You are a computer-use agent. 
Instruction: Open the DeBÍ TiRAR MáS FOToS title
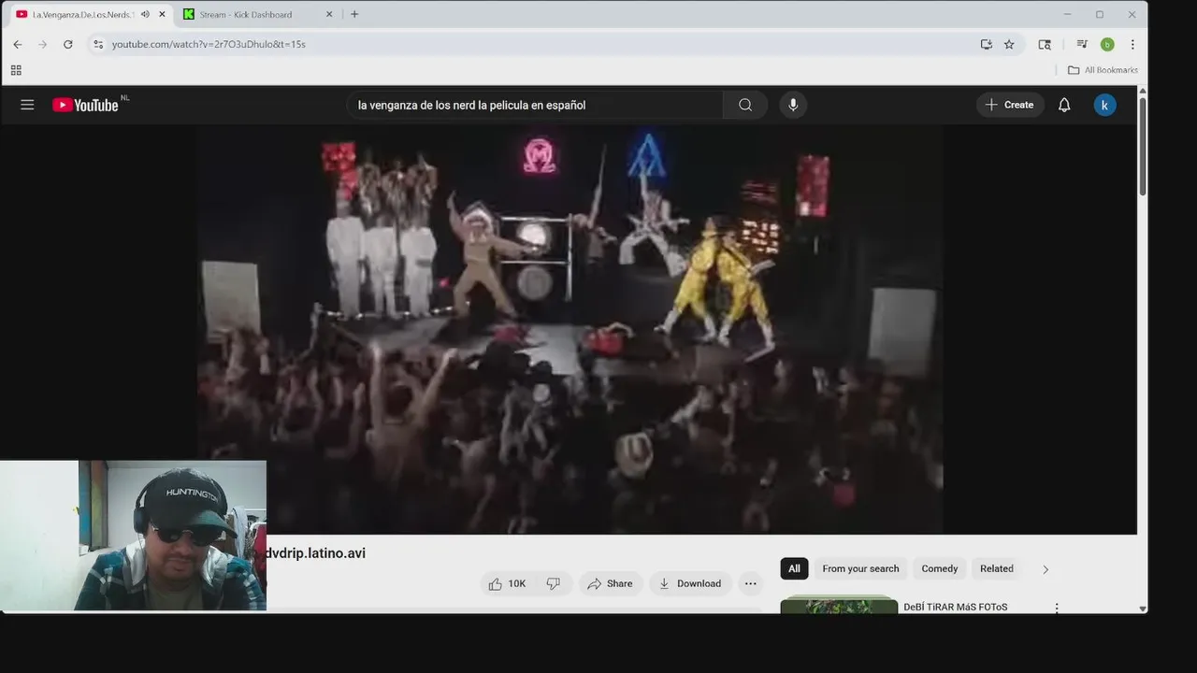(x=956, y=607)
